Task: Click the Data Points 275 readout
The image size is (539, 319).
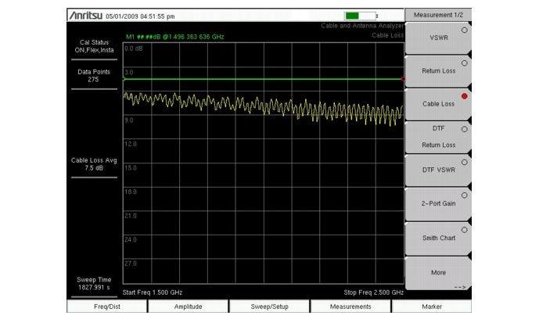Action: click(x=94, y=76)
